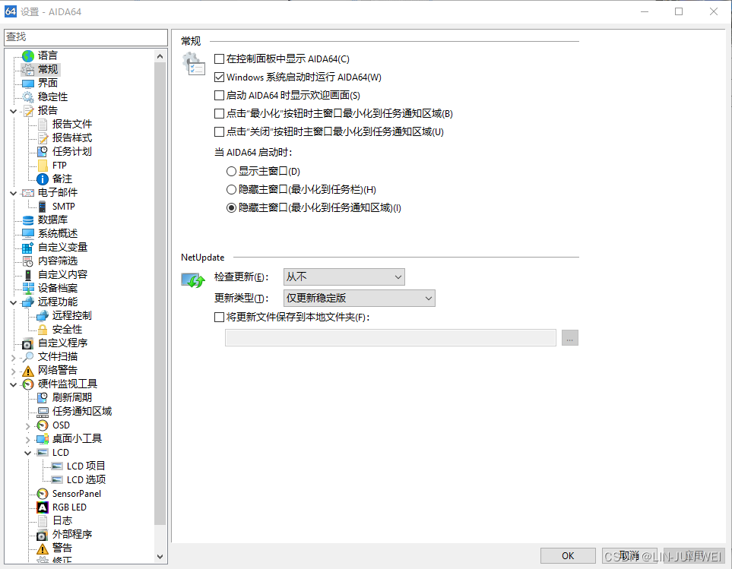The image size is (732, 569).
Task: Expand the OSD tree node
Action: click(28, 426)
